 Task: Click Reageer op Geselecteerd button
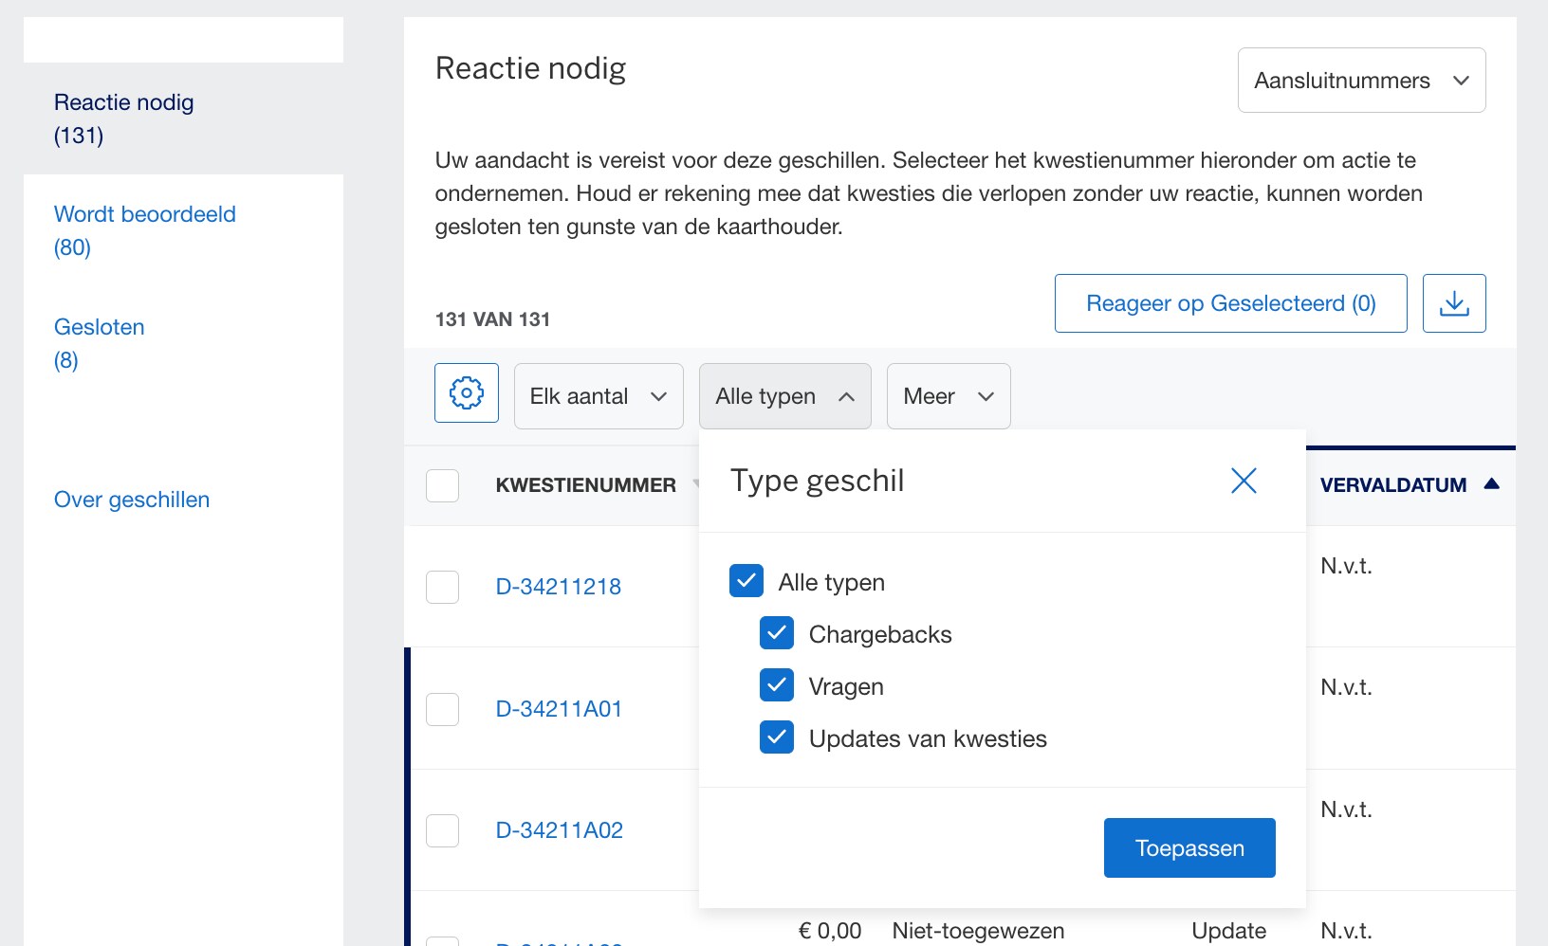1230,302
